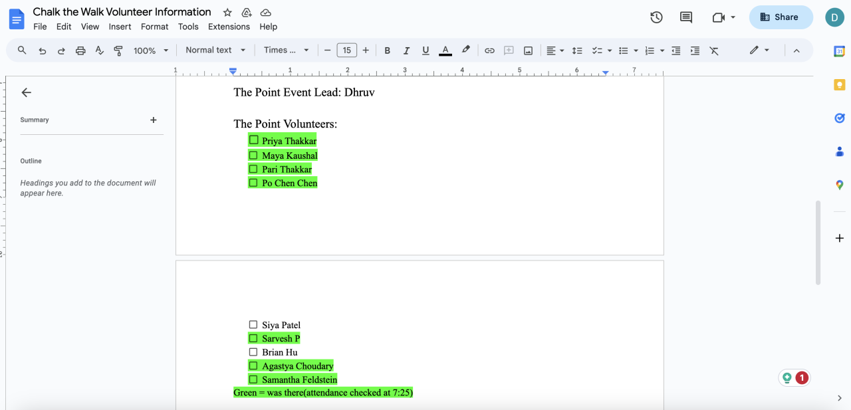851x410 pixels.
Task: Check the Siya Patel checkbox
Action: 253,324
